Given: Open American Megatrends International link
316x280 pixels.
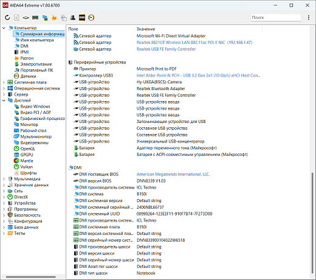Looking at the screenshot, I should pos(173,174).
